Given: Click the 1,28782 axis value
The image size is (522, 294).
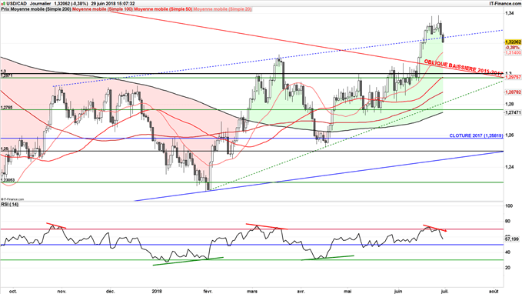Looking at the screenshot, I should 513,92.
